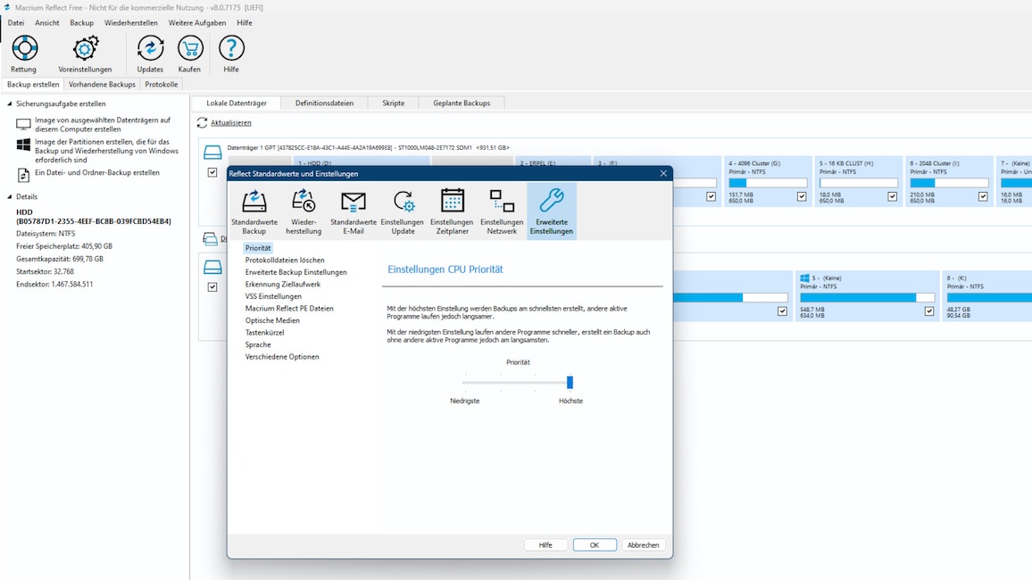Switch to Protokolle tab
The height and width of the screenshot is (580, 1032).
click(x=162, y=84)
